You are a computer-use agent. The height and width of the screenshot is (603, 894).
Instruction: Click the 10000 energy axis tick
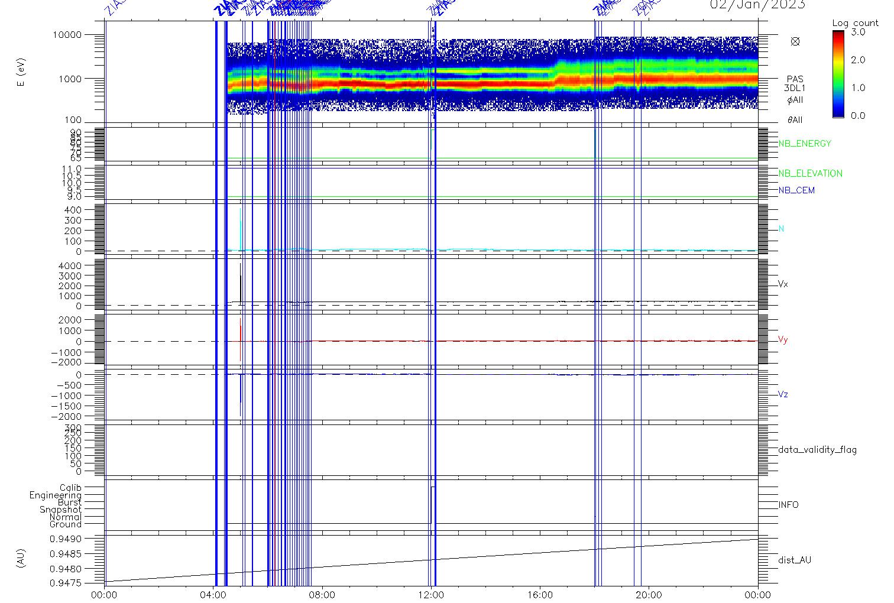pos(67,35)
